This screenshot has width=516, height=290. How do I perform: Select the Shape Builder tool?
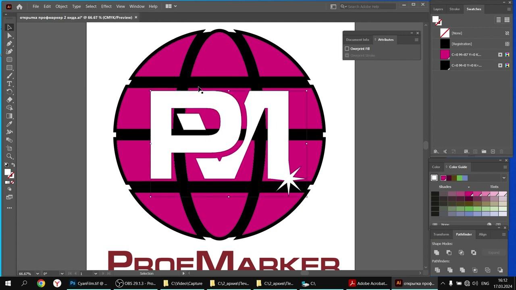[x=9, y=108]
